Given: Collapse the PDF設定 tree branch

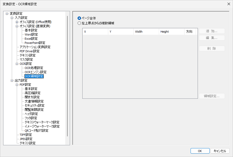Looking at the screenshot, I should [17, 85].
